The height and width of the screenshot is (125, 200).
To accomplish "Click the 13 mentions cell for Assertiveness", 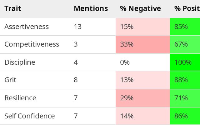I will click(77, 27).
